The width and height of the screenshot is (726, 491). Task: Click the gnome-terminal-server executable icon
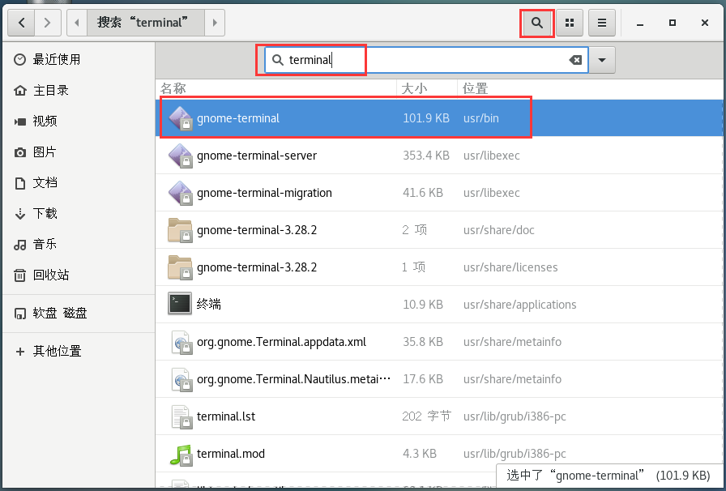(180, 156)
